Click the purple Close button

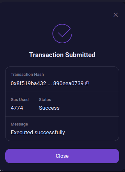click(x=62, y=156)
